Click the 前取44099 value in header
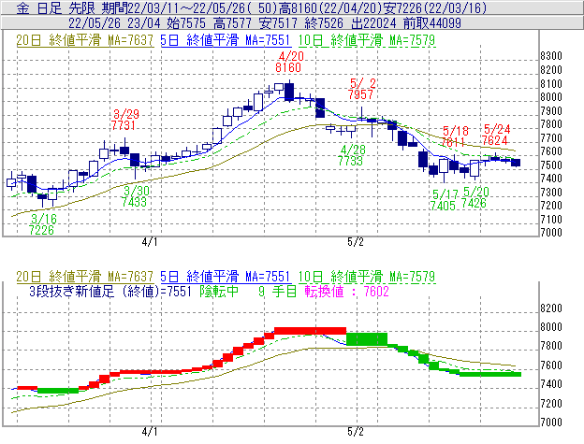The height and width of the screenshot is (444, 584). (432, 23)
